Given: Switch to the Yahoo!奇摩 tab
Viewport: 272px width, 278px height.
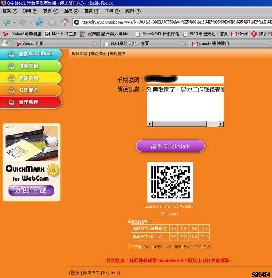Looking at the screenshot, I should [56, 43].
